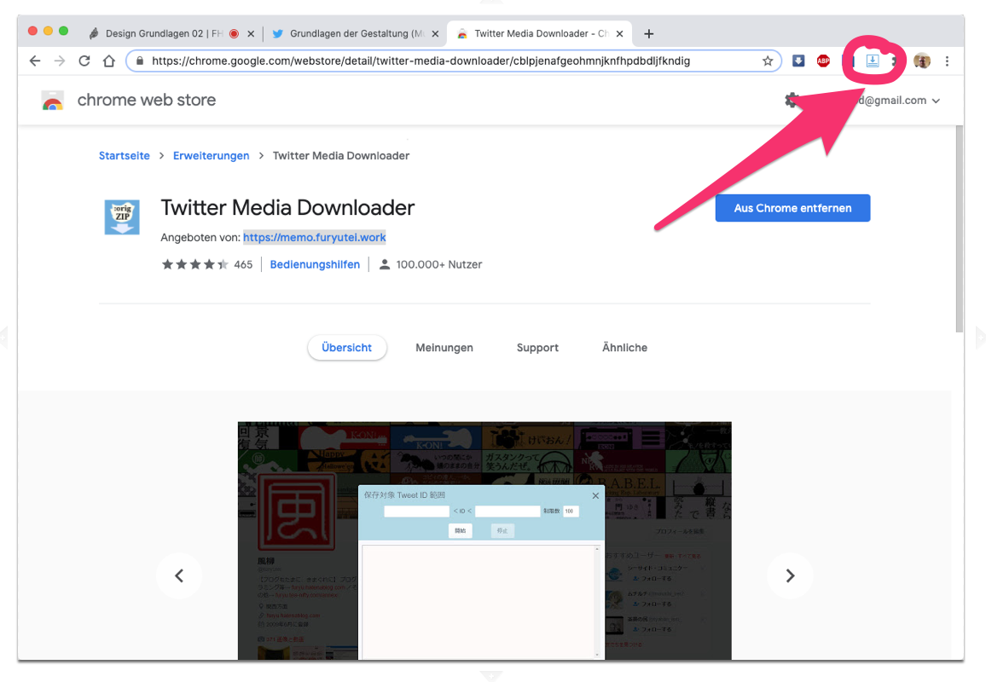Open the Chrome three-dot menu

point(947,61)
